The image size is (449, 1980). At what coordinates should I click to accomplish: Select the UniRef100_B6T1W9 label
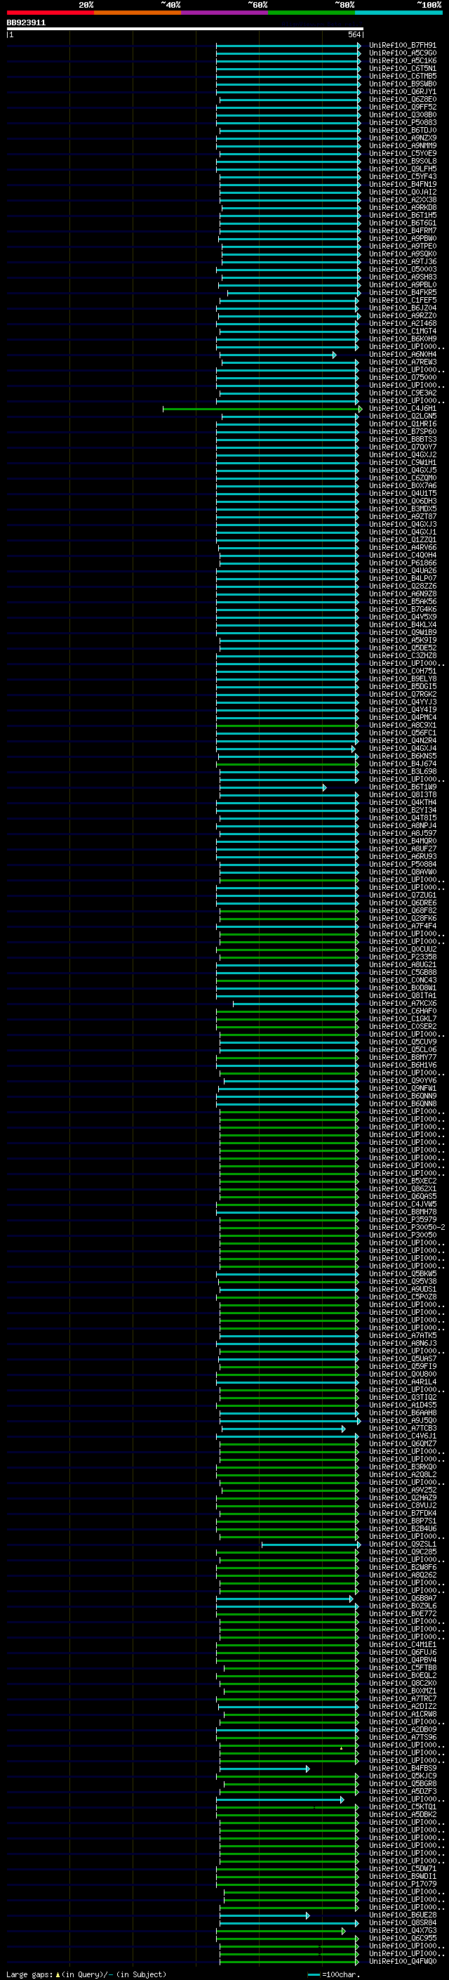coord(402,788)
